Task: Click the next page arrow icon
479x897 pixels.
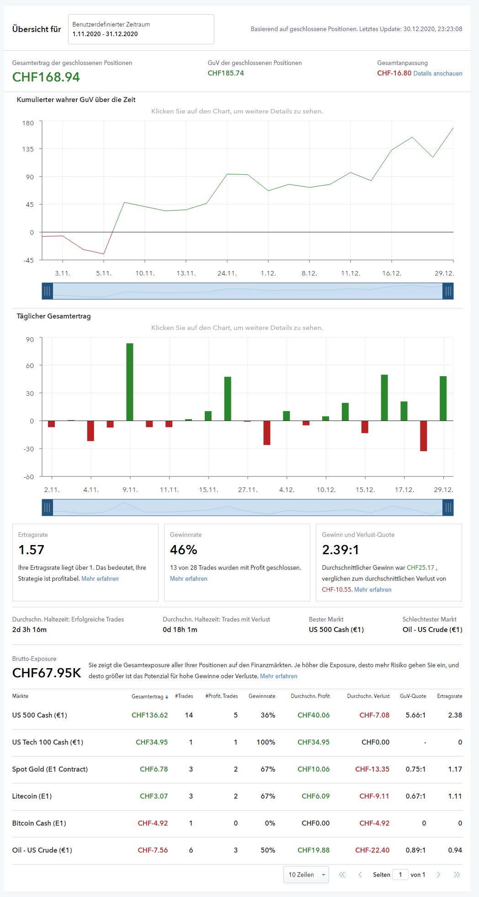Action: 438,875
